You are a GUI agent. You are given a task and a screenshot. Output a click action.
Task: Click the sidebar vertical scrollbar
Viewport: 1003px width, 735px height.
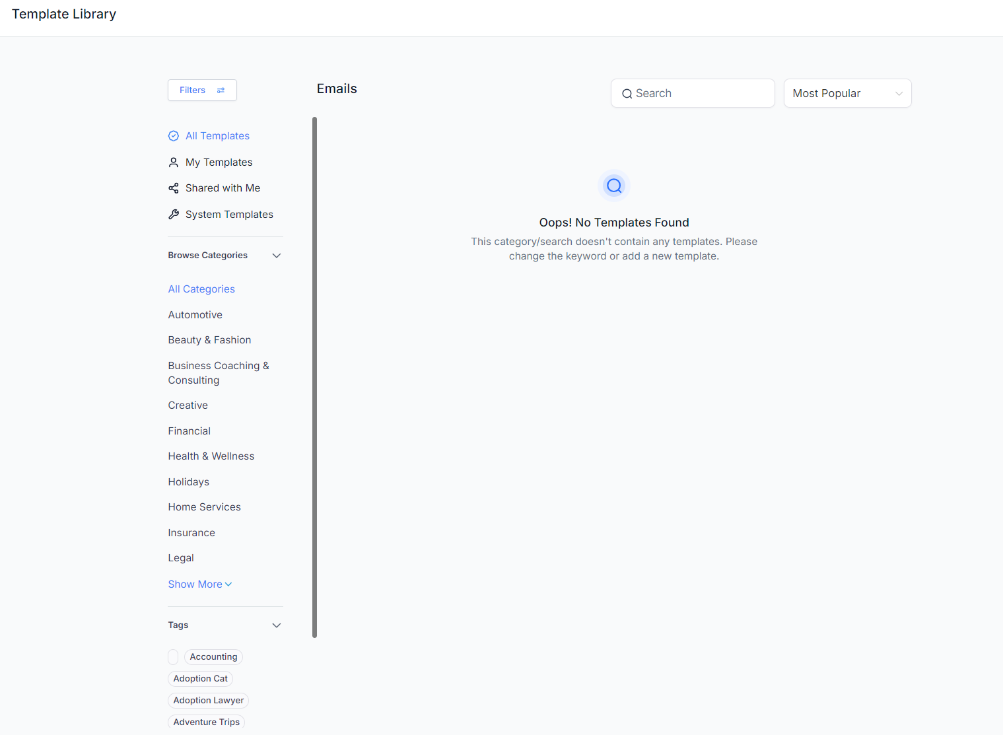314,376
